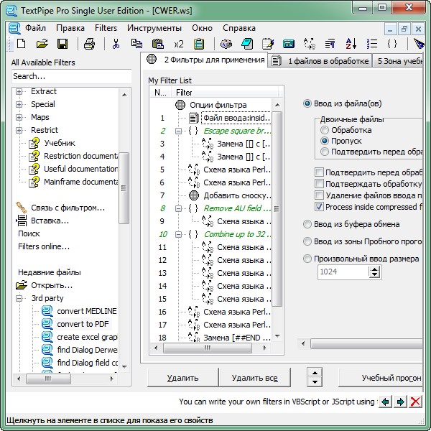Click the Удалить все button

254,377
